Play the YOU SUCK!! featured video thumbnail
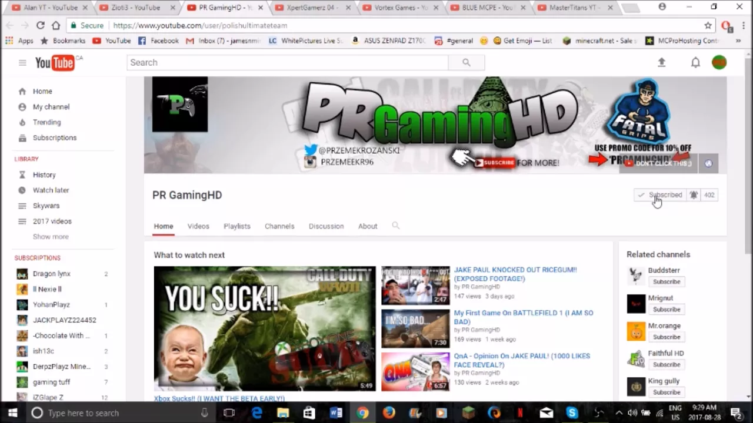The height and width of the screenshot is (423, 753). (265, 328)
